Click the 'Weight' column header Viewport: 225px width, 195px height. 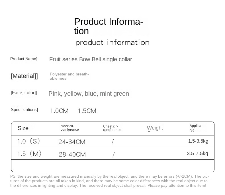coord(155,128)
